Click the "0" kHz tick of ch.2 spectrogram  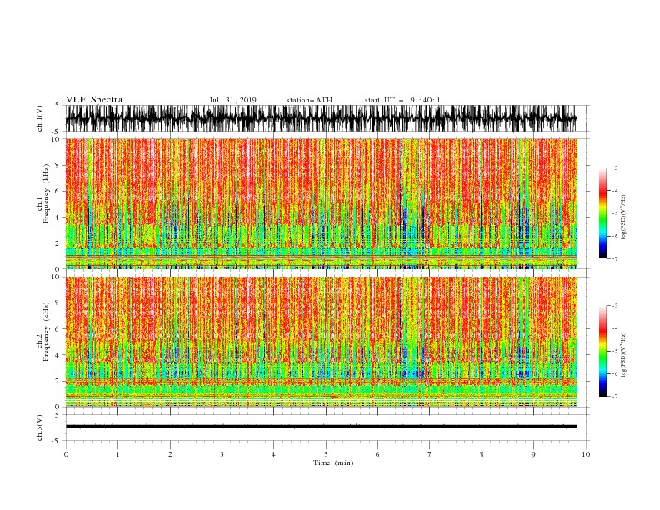tap(58, 407)
